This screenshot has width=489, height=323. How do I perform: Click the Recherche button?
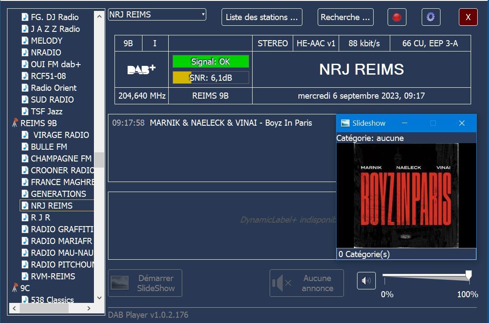tap(345, 17)
